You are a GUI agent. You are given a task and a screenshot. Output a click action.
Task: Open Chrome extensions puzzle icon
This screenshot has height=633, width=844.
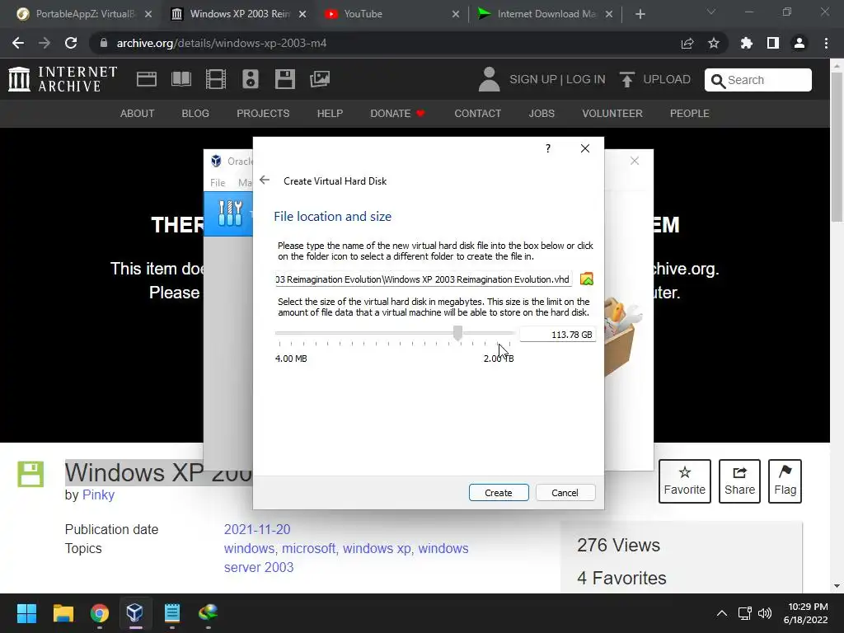coord(747,43)
